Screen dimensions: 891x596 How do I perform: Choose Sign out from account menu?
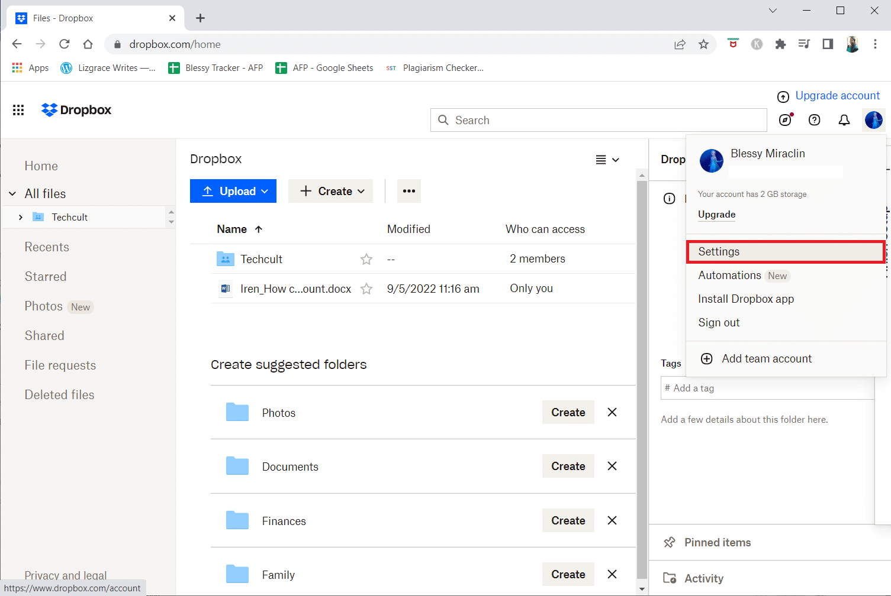(786, 323)
